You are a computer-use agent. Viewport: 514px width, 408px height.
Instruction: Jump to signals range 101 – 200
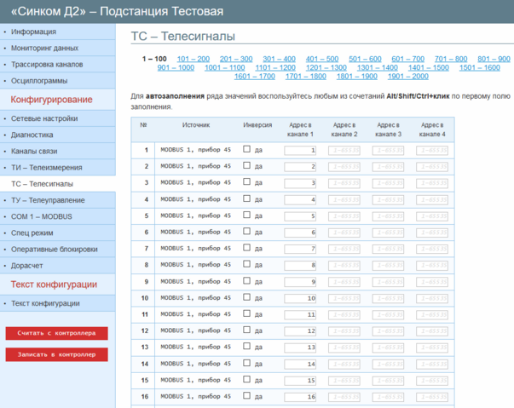pos(193,59)
